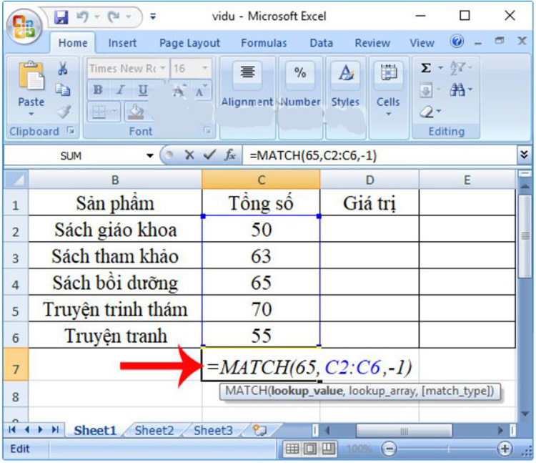This screenshot has width=536, height=463.
Task: Switch to Sheet2 tab
Action: tap(154, 431)
